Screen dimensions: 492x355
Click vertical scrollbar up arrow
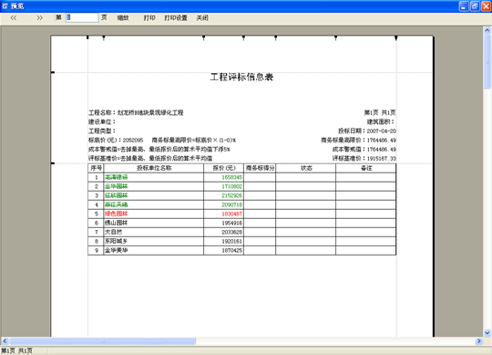[x=487, y=30]
